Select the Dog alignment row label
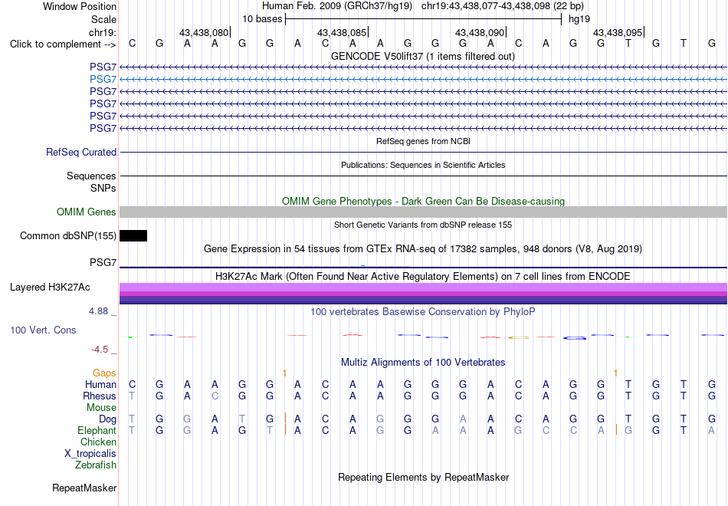This screenshot has height=506, width=728. (107, 419)
